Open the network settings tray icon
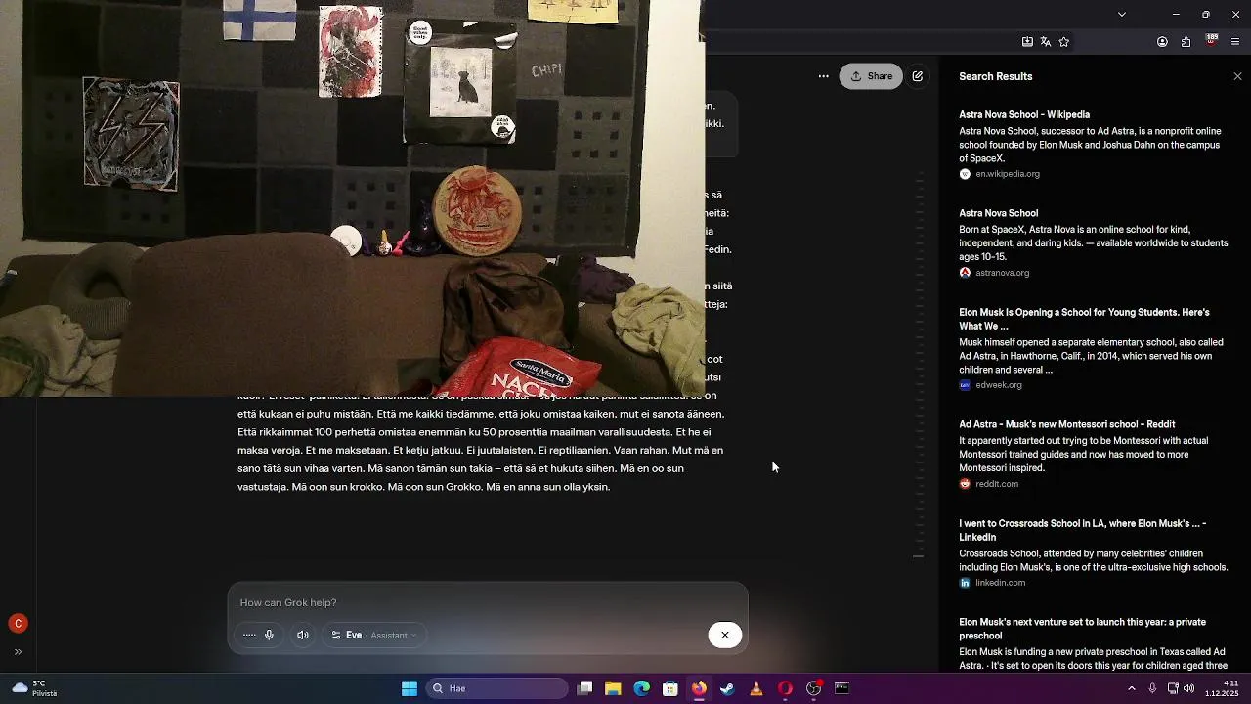 point(1173,688)
